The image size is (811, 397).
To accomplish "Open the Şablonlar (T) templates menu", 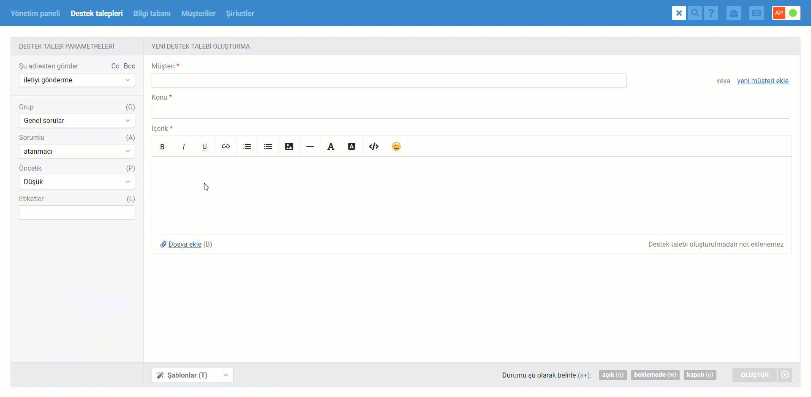I will pyautogui.click(x=193, y=375).
